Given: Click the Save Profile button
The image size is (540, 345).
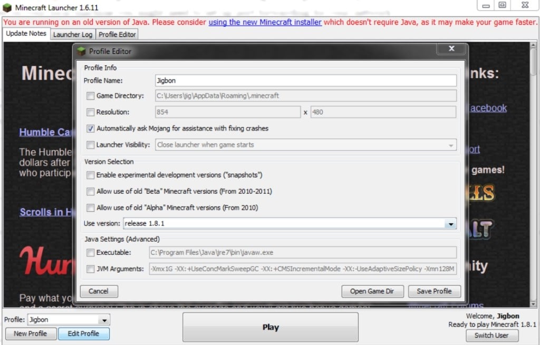Looking at the screenshot, I should (435, 291).
